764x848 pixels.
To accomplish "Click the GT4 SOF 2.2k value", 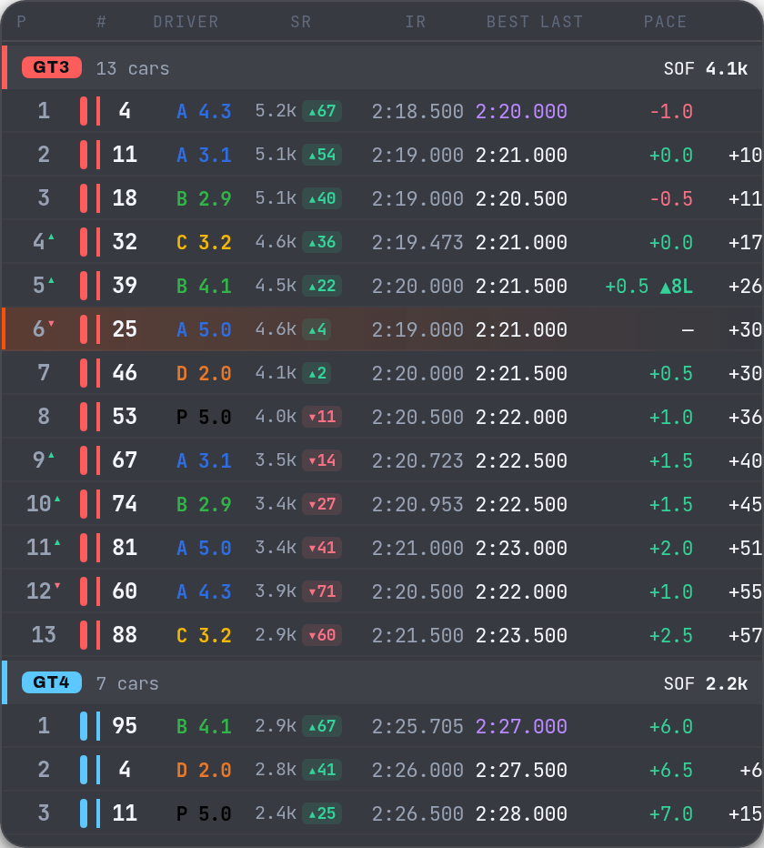I will [x=706, y=683].
